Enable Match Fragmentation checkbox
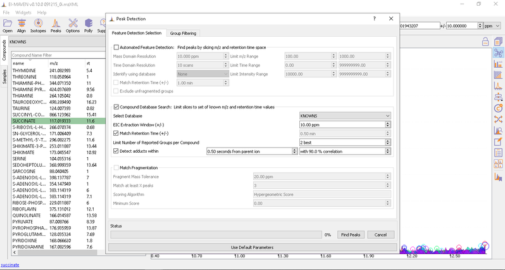Screen dimensions: 505x270 tap(116, 168)
